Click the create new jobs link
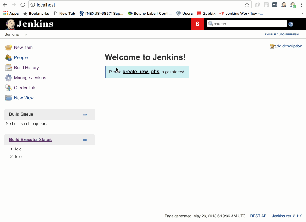 point(141,72)
